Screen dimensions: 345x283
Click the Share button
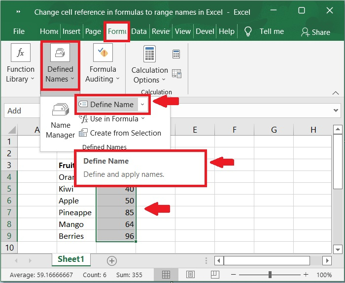315,32
